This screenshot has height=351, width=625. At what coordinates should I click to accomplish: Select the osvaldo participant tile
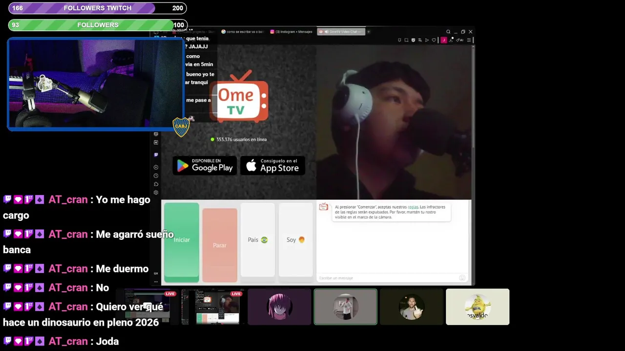coord(478,307)
